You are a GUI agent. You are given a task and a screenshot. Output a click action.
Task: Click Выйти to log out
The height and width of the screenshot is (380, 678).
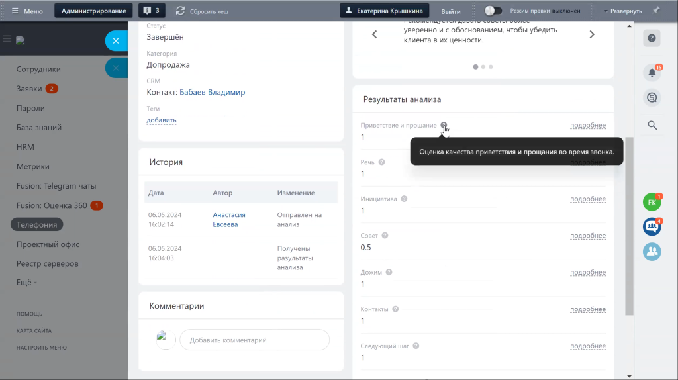point(450,11)
